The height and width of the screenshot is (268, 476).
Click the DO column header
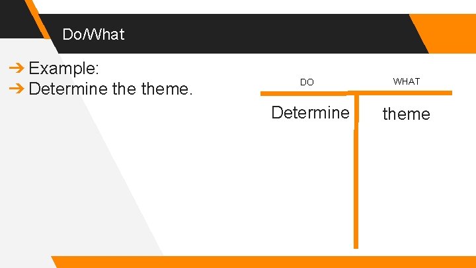click(307, 83)
